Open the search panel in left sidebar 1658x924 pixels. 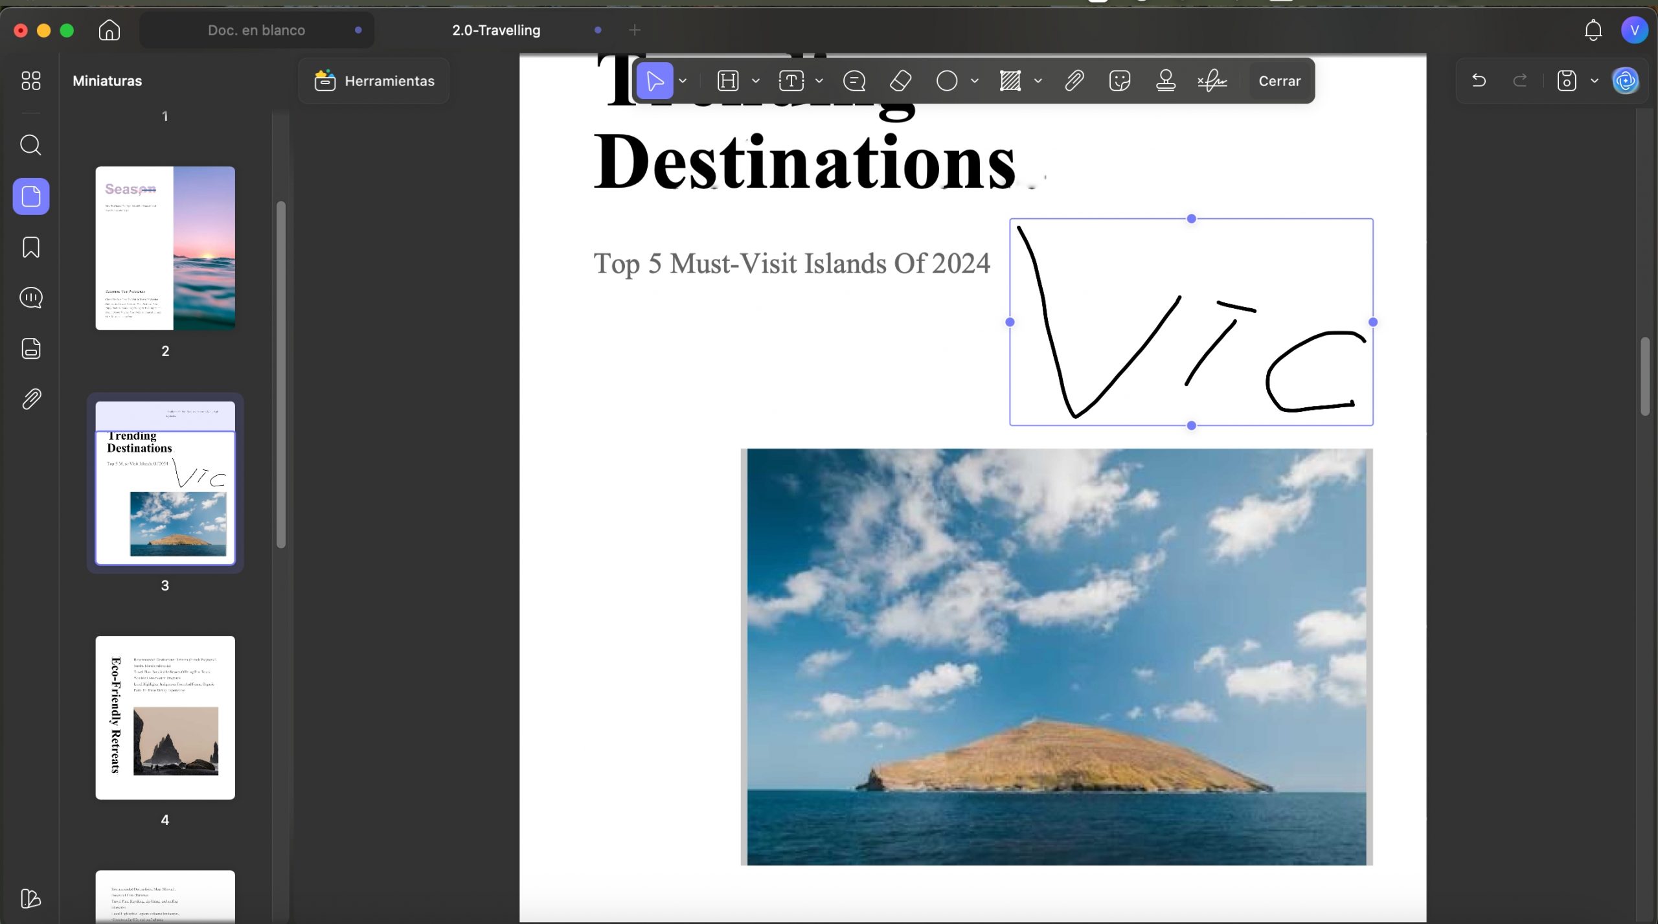click(x=30, y=144)
